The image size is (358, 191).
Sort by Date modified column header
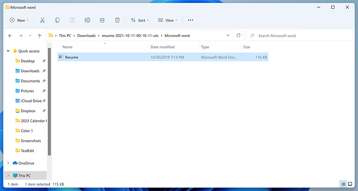[x=162, y=47]
